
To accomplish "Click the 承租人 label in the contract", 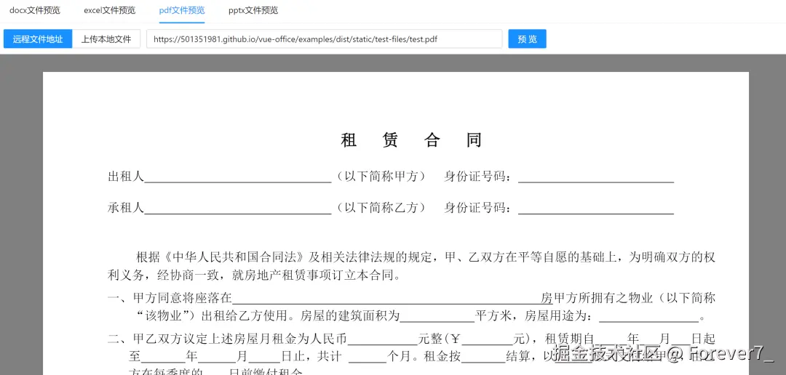I will 126,208.
